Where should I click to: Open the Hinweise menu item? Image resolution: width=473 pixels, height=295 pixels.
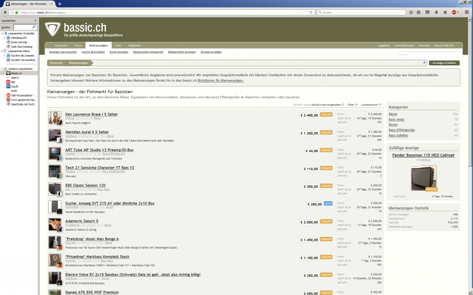[x=424, y=45]
